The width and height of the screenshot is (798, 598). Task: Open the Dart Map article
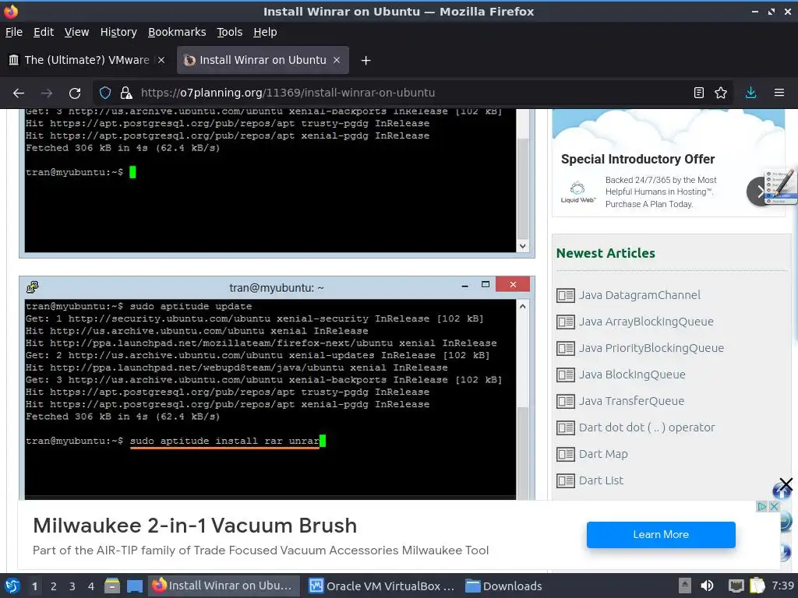(x=603, y=454)
